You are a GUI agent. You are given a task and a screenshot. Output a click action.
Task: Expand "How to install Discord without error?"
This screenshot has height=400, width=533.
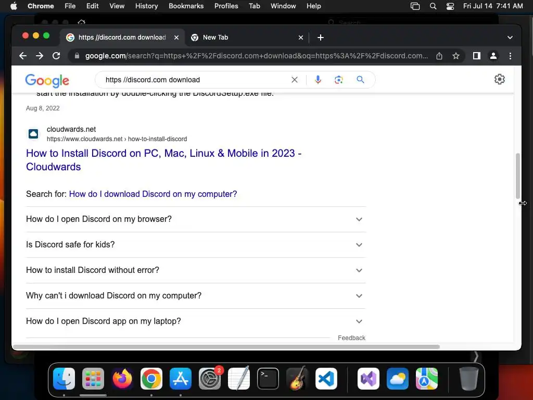(196, 270)
